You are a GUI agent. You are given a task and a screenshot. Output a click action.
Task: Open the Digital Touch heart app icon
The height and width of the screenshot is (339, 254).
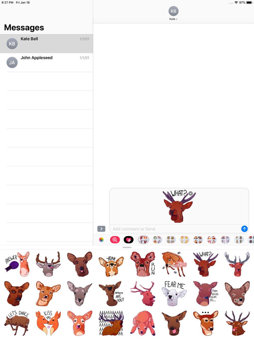[129, 240]
